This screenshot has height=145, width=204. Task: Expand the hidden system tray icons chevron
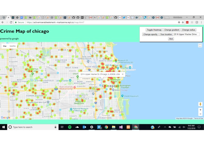(x=165, y=127)
